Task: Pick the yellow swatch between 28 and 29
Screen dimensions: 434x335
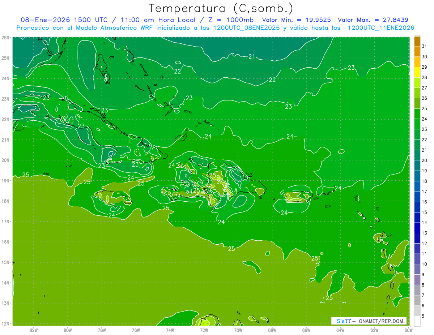Action: 417,72
